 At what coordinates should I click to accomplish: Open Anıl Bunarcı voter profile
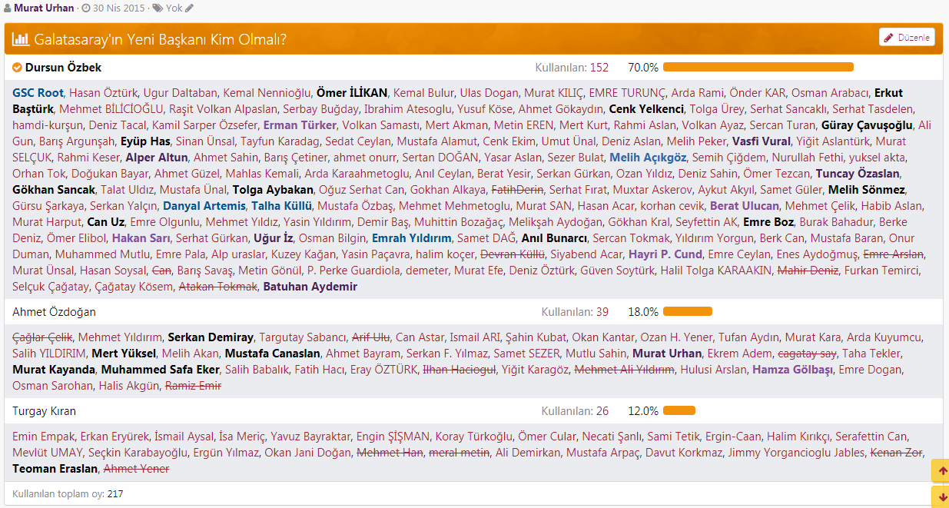[554, 238]
